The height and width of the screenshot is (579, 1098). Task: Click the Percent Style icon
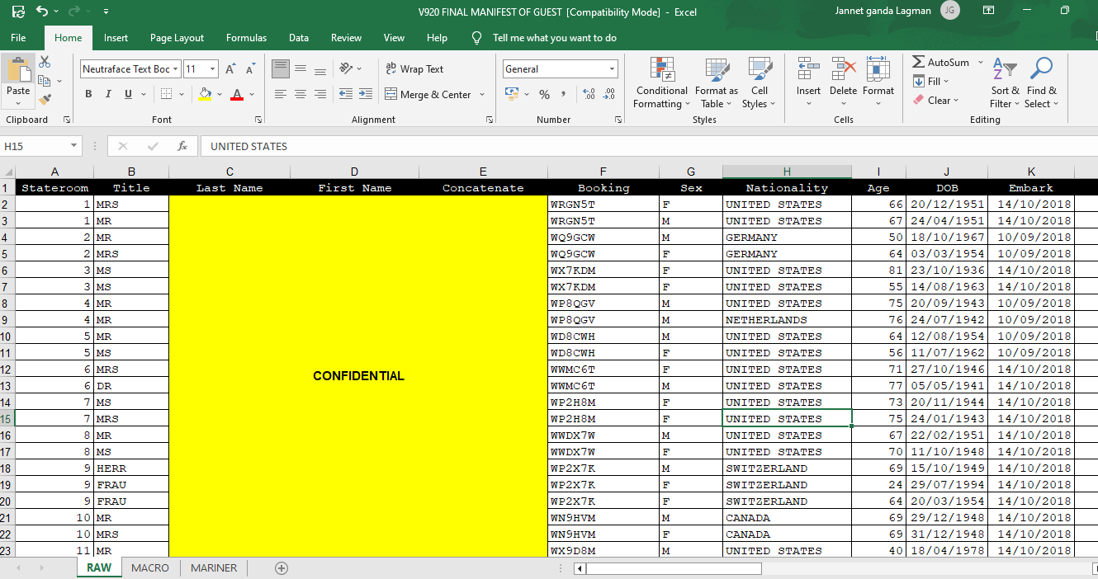pyautogui.click(x=544, y=95)
